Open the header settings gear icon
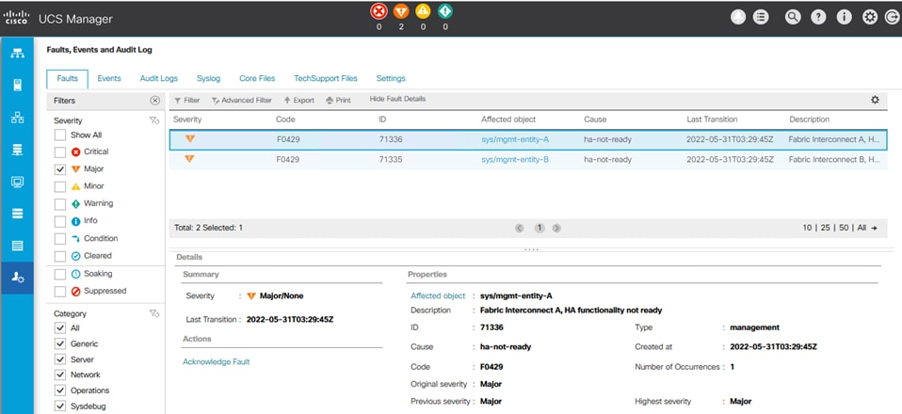902x414 pixels. (x=870, y=17)
